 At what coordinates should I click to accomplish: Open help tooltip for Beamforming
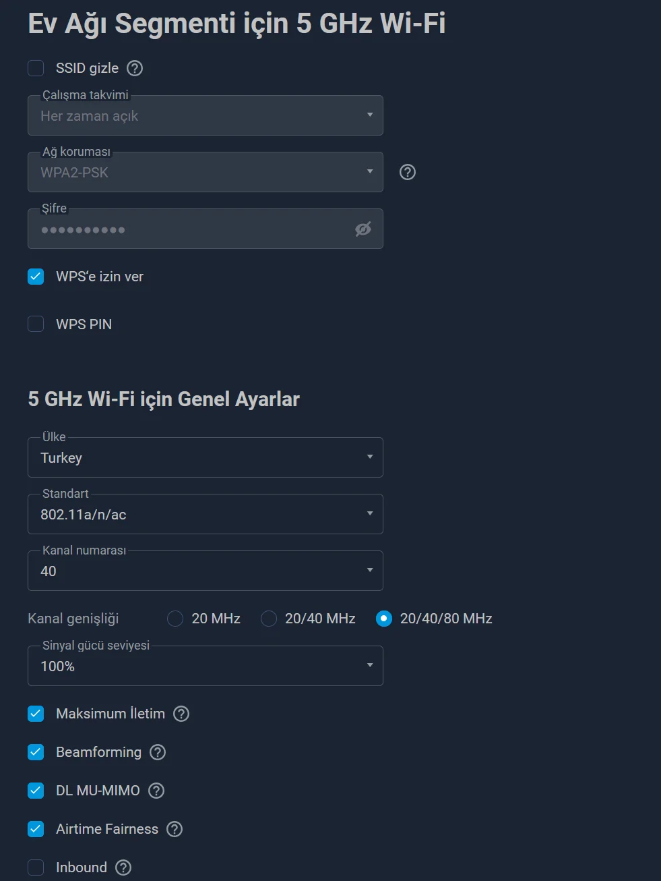158,752
